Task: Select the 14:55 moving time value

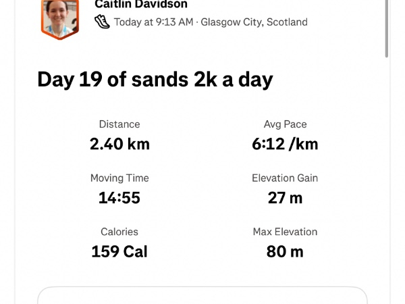Action: click(119, 198)
